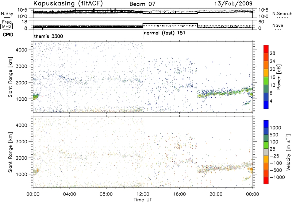Viewport: 292px width, 202px height.
Task: Click the "16" label on Power color bar
Action: coord(272,77)
